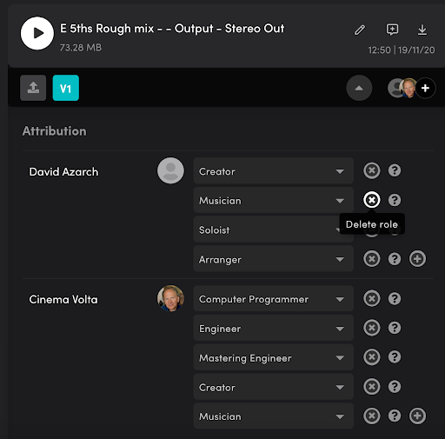This screenshot has width=445, height=439.
Task: Add a collaborator with the plus button
Action: click(425, 88)
